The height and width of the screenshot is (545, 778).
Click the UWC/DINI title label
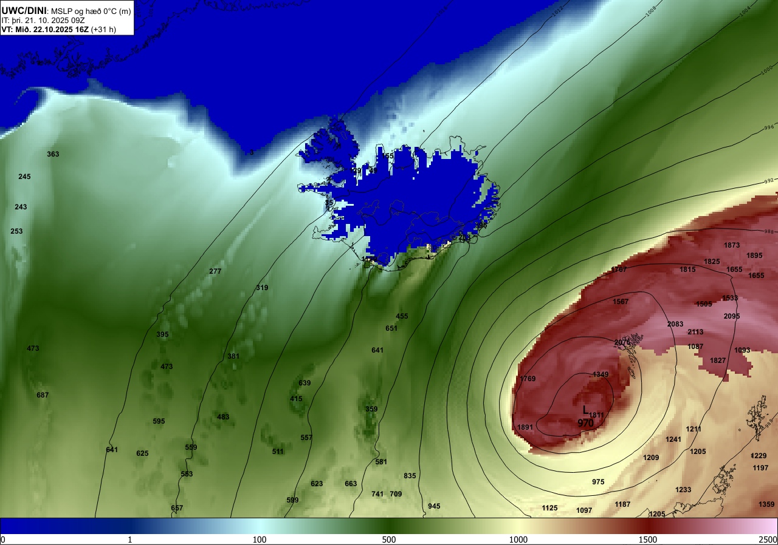tap(23, 11)
